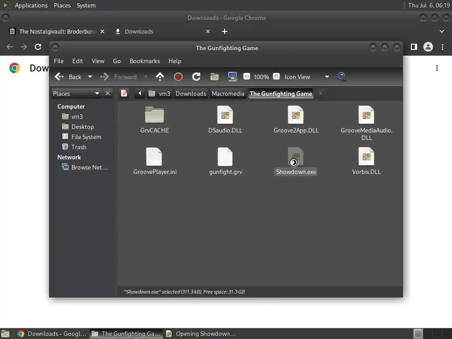Open the Go menu
The image size is (452, 339).
[117, 61]
